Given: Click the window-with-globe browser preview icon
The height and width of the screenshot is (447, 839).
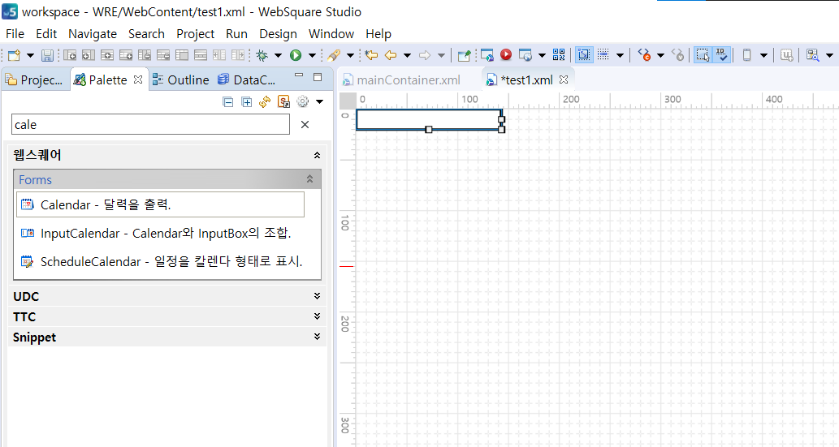Looking at the screenshot, I should 525,55.
